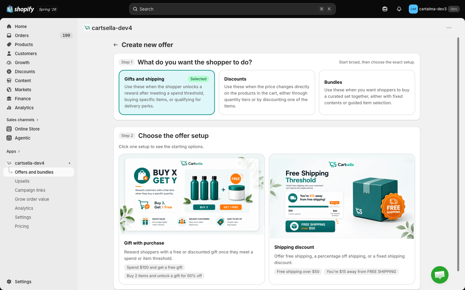
Task: Click the Settings gear icon
Action: [9, 282]
